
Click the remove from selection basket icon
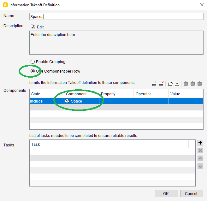point(192,84)
